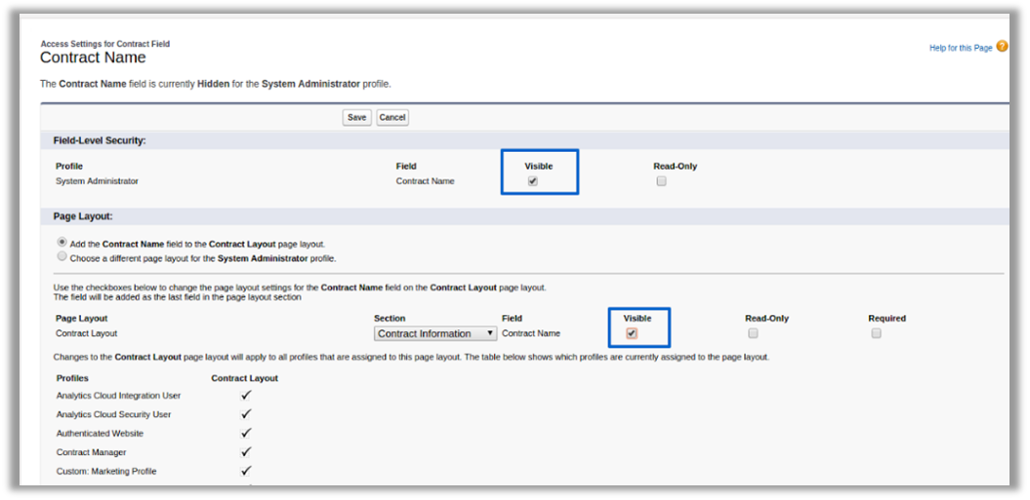Open the Contract Information section dropdown
The image size is (1030, 500).
click(435, 333)
